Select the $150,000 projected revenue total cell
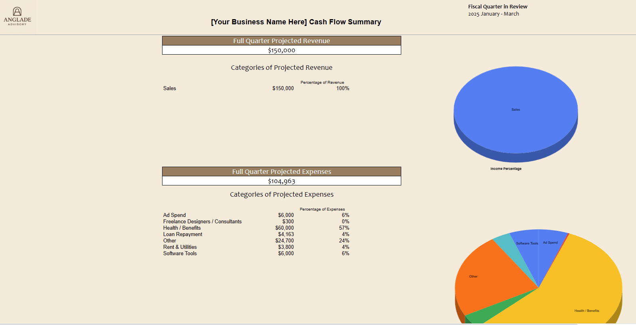This screenshot has width=636, height=325. click(x=281, y=50)
